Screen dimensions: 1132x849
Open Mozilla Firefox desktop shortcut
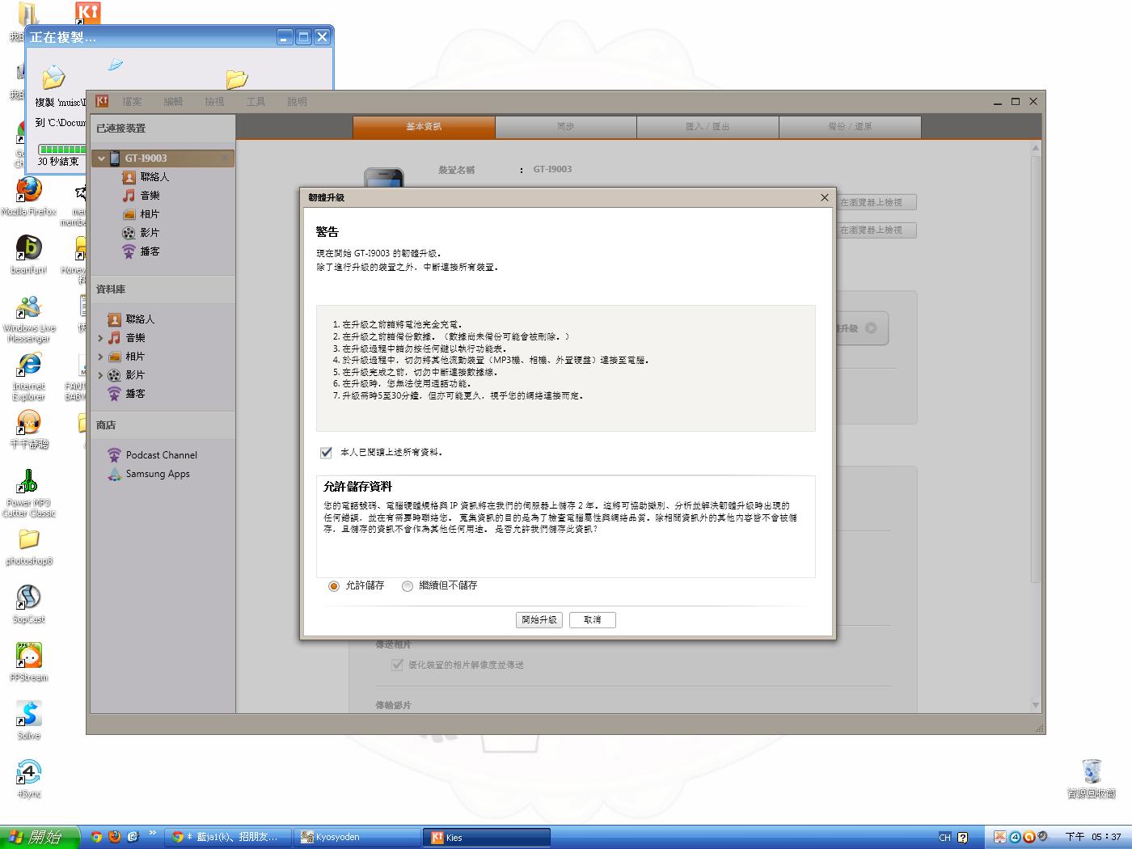tap(29, 196)
